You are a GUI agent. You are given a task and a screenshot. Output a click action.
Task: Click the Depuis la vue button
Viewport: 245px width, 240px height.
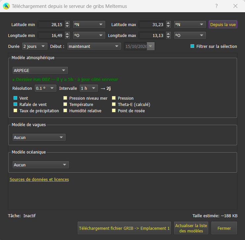(x=223, y=24)
